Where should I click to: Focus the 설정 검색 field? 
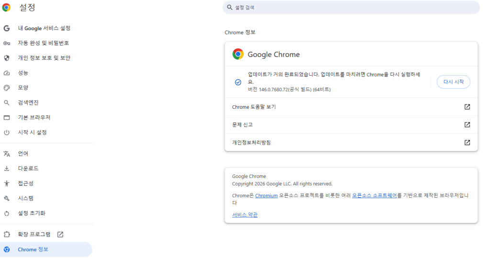click(x=351, y=7)
